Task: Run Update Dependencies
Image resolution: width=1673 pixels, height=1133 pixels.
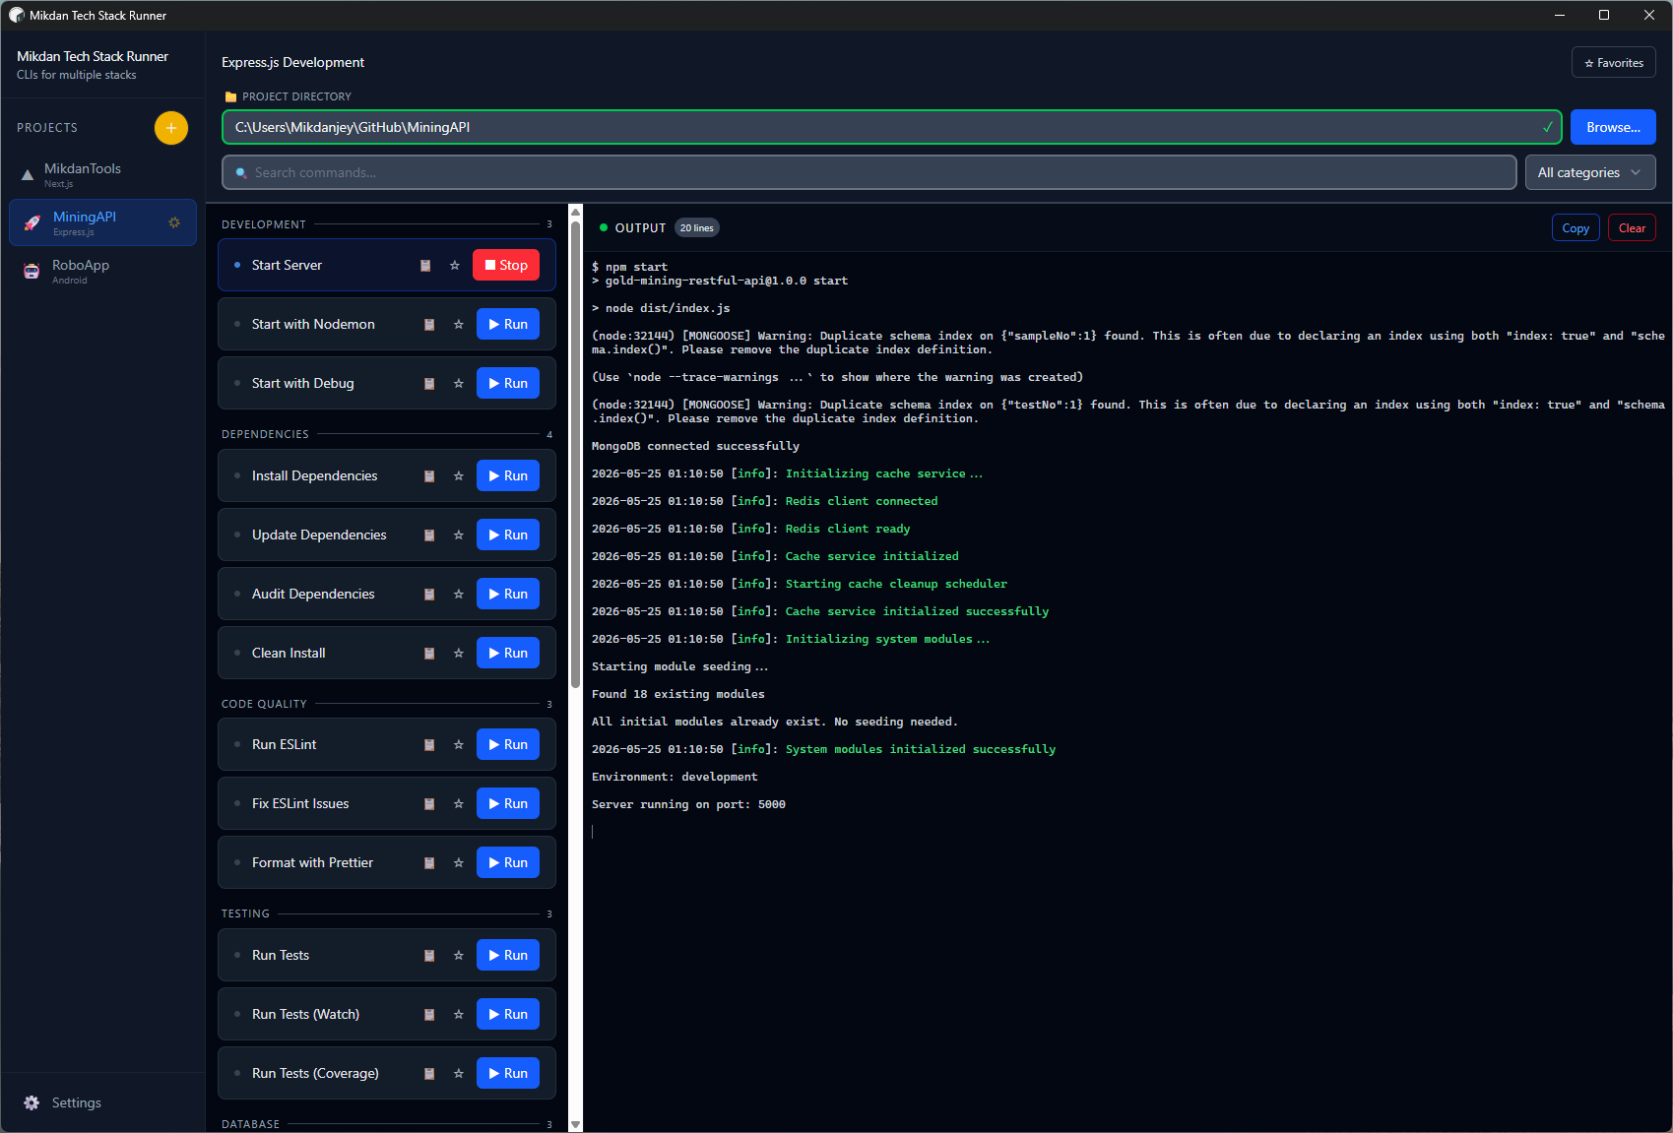Action: point(508,535)
